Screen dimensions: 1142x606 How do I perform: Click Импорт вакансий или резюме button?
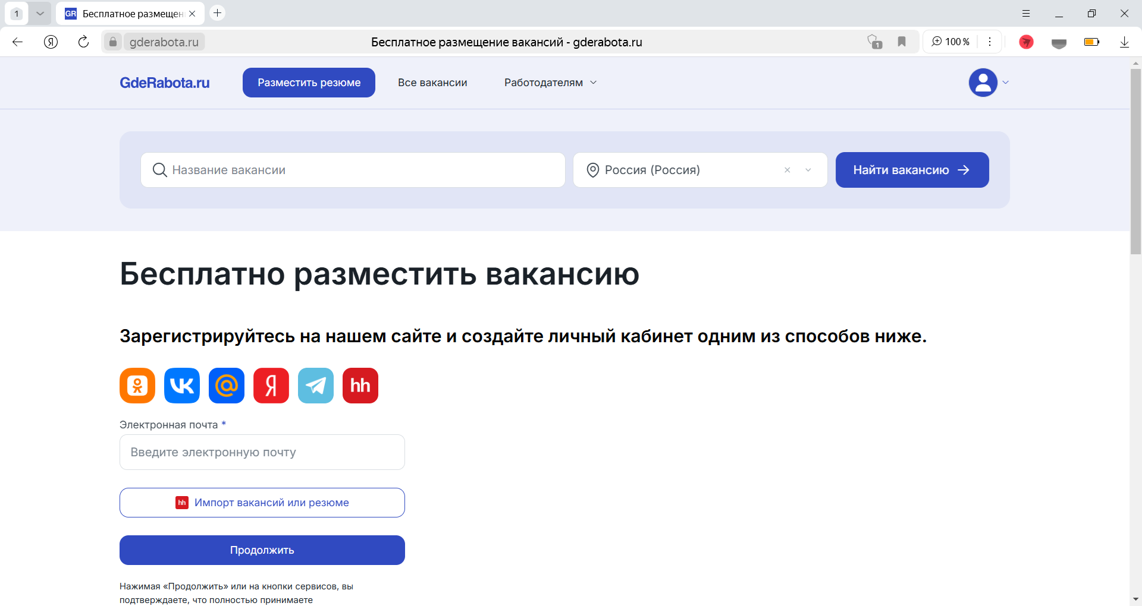click(x=262, y=503)
